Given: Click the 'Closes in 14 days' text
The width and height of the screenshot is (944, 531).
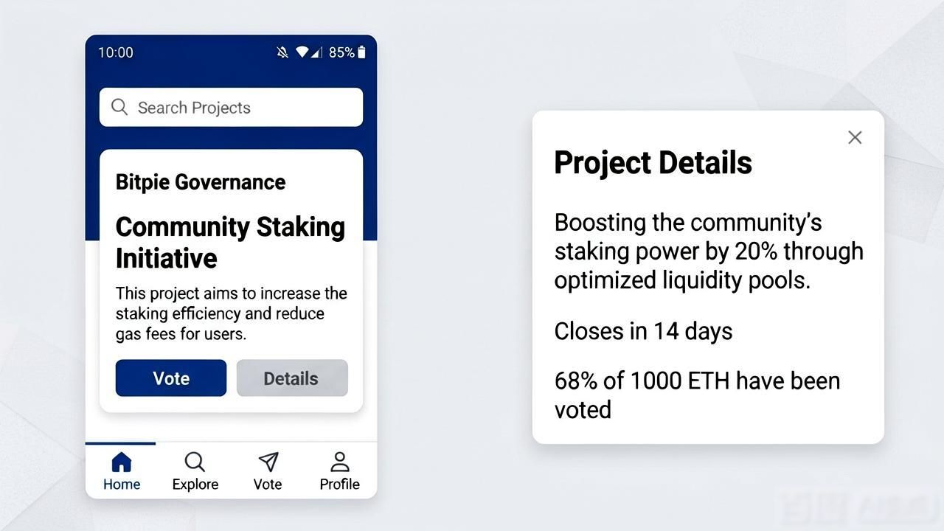Looking at the screenshot, I should [x=643, y=331].
